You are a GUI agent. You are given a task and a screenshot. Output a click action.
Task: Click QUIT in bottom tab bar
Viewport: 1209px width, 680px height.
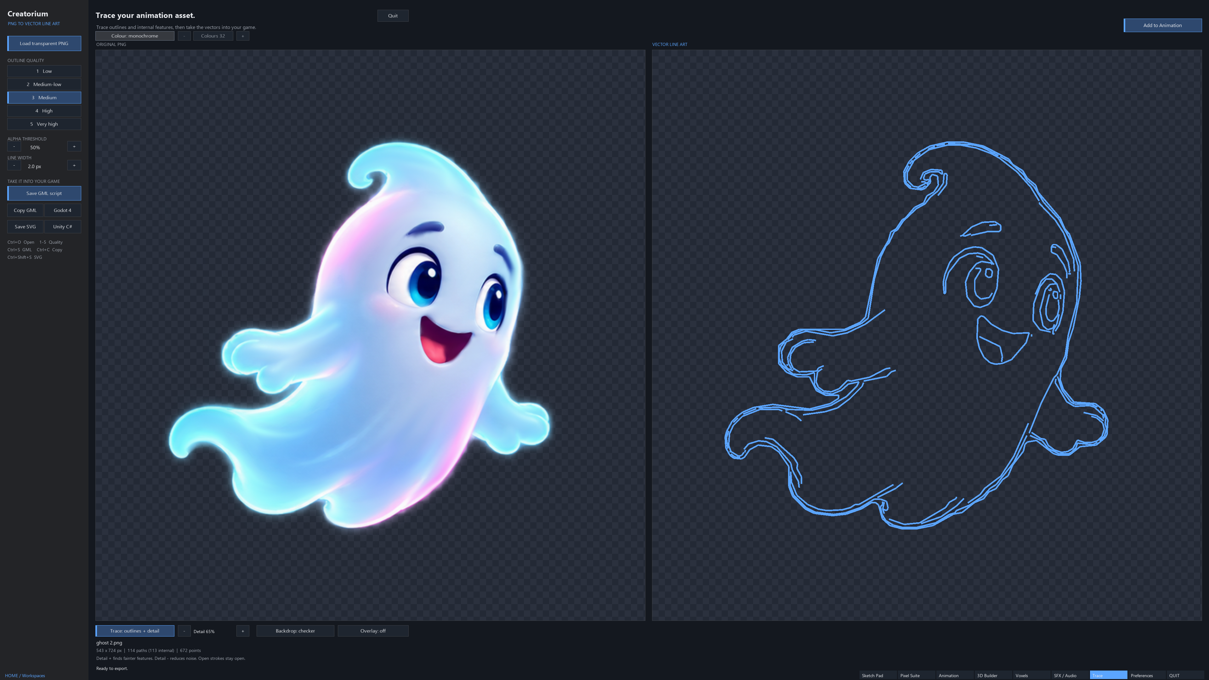pyautogui.click(x=1185, y=675)
